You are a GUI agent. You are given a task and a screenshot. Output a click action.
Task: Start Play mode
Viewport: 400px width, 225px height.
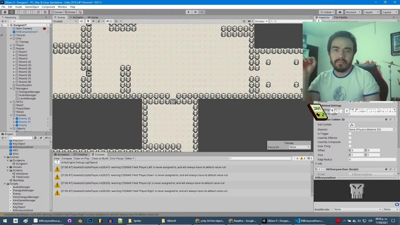coord(188,12)
